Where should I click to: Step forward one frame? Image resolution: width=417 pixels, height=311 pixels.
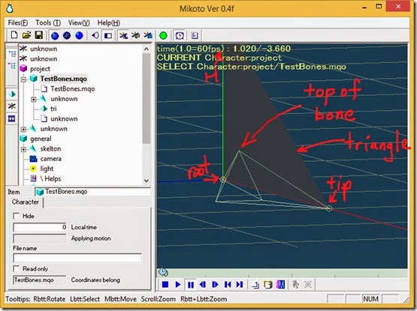coord(215,285)
